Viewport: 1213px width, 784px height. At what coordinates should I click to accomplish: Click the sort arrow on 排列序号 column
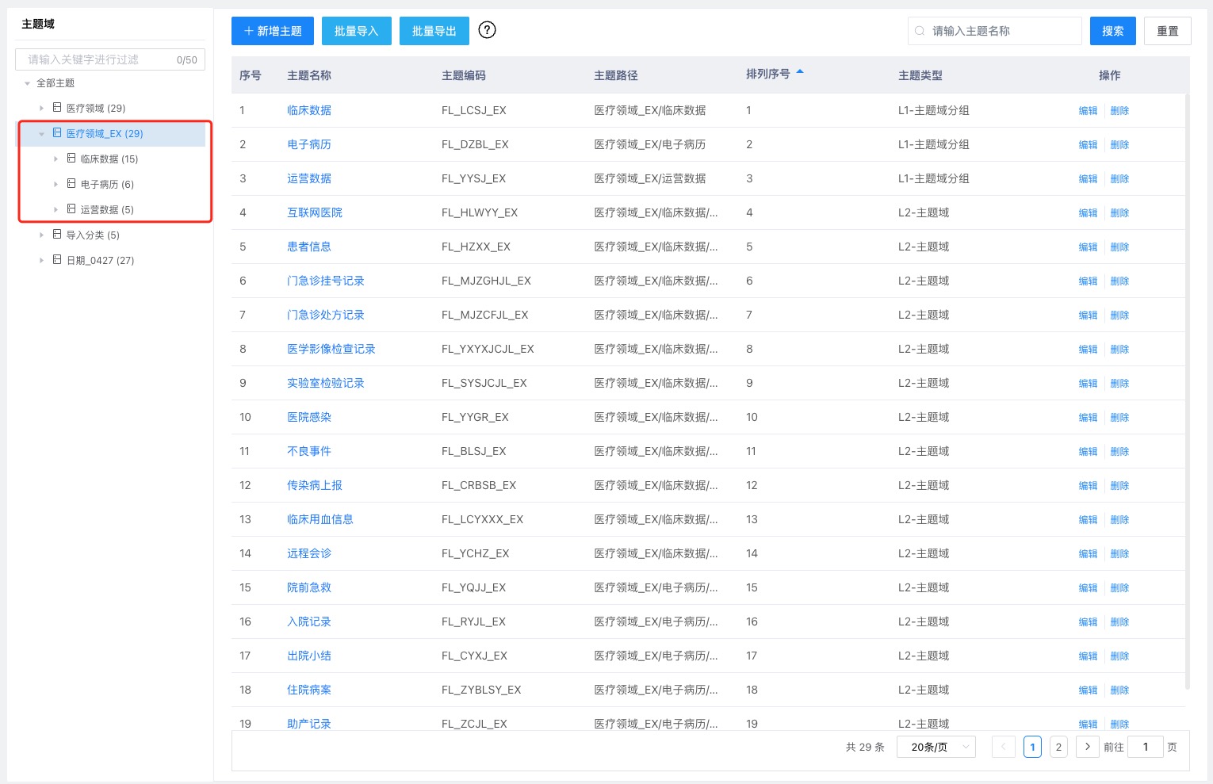tap(800, 73)
